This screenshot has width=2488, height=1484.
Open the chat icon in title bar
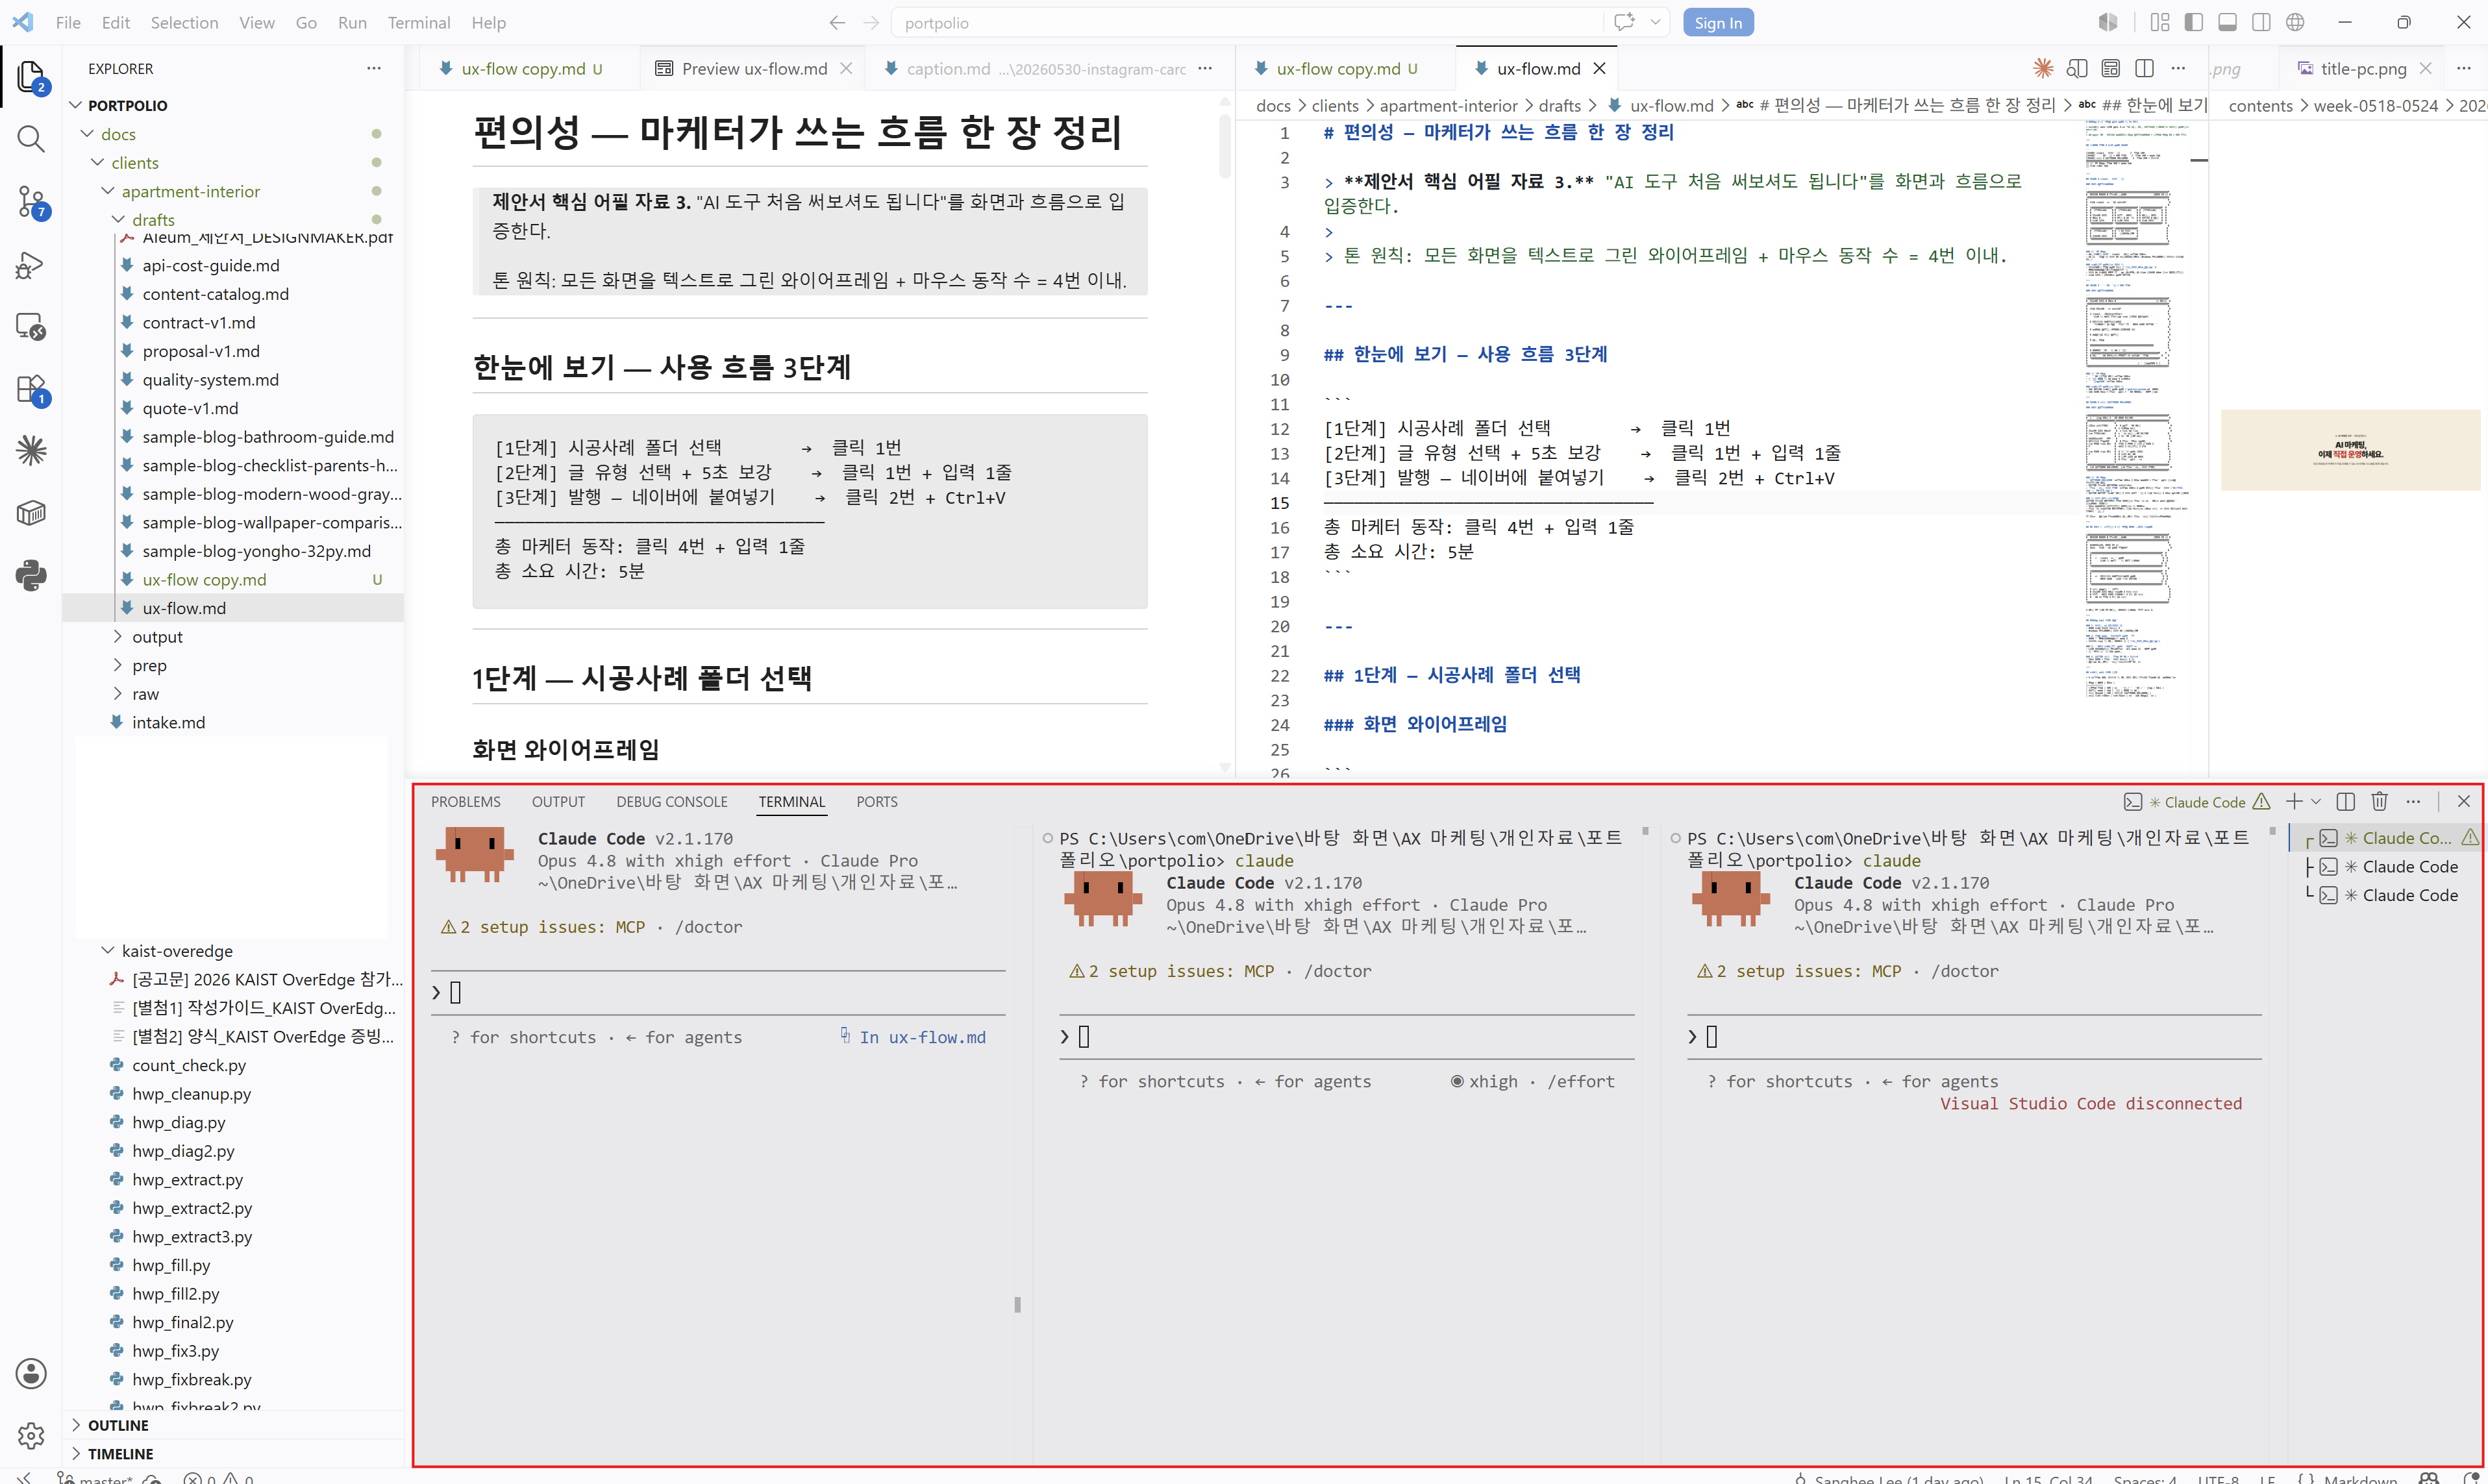tap(1624, 22)
